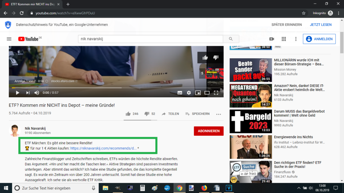Open Megatrend Quanten video thumbnail
The height and width of the screenshot is (193, 344).
click(x=251, y=95)
